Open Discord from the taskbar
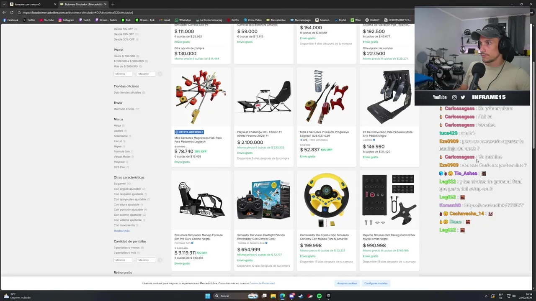Image resolution: width=536 pixels, height=301 pixels. [291, 296]
